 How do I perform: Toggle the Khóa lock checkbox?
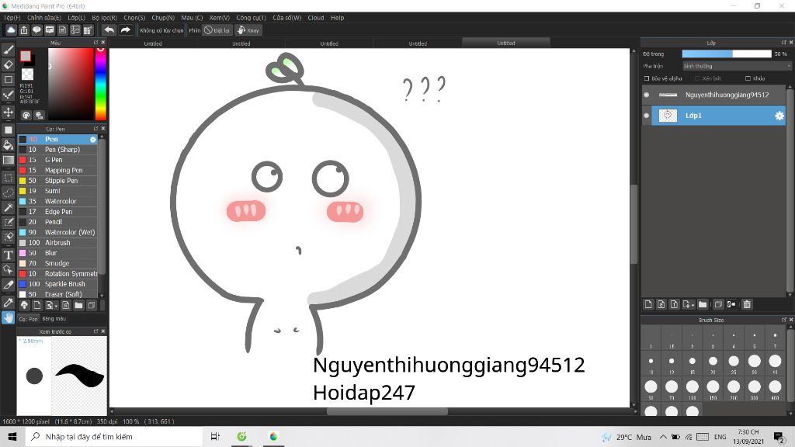coord(748,78)
